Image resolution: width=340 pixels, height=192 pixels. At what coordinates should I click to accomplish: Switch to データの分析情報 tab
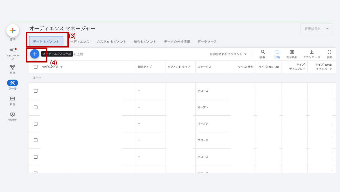tap(177, 42)
